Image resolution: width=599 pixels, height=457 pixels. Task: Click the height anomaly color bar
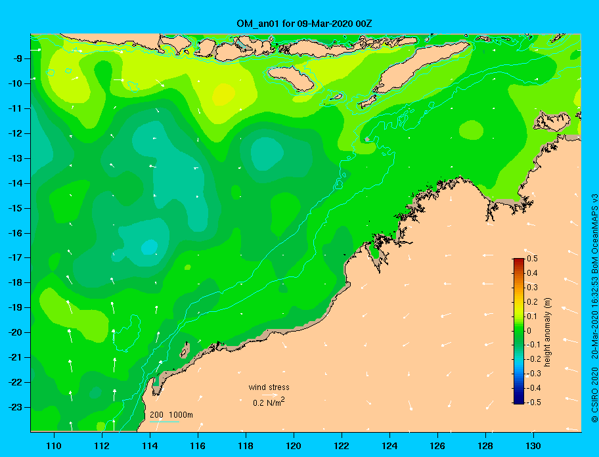519,331
